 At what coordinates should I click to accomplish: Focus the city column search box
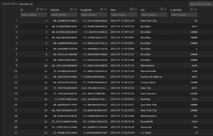coord(154,15)
